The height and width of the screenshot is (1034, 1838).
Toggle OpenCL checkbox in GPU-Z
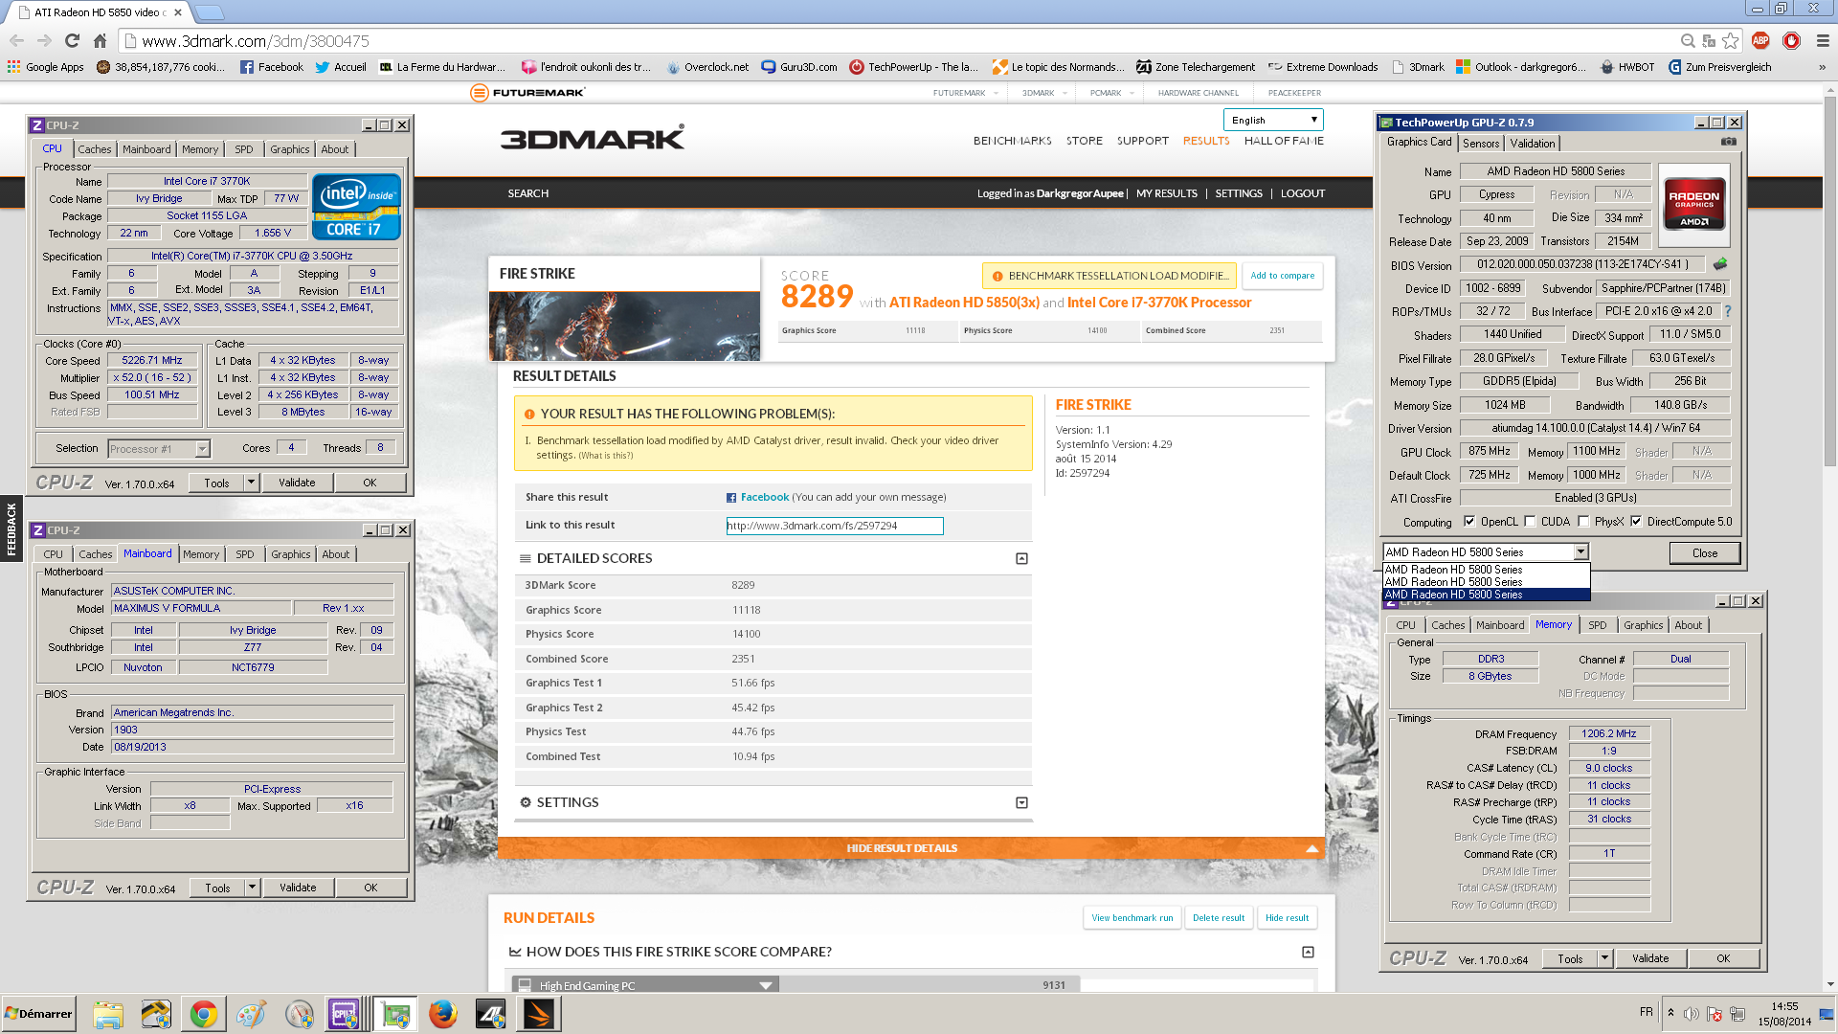1469,522
